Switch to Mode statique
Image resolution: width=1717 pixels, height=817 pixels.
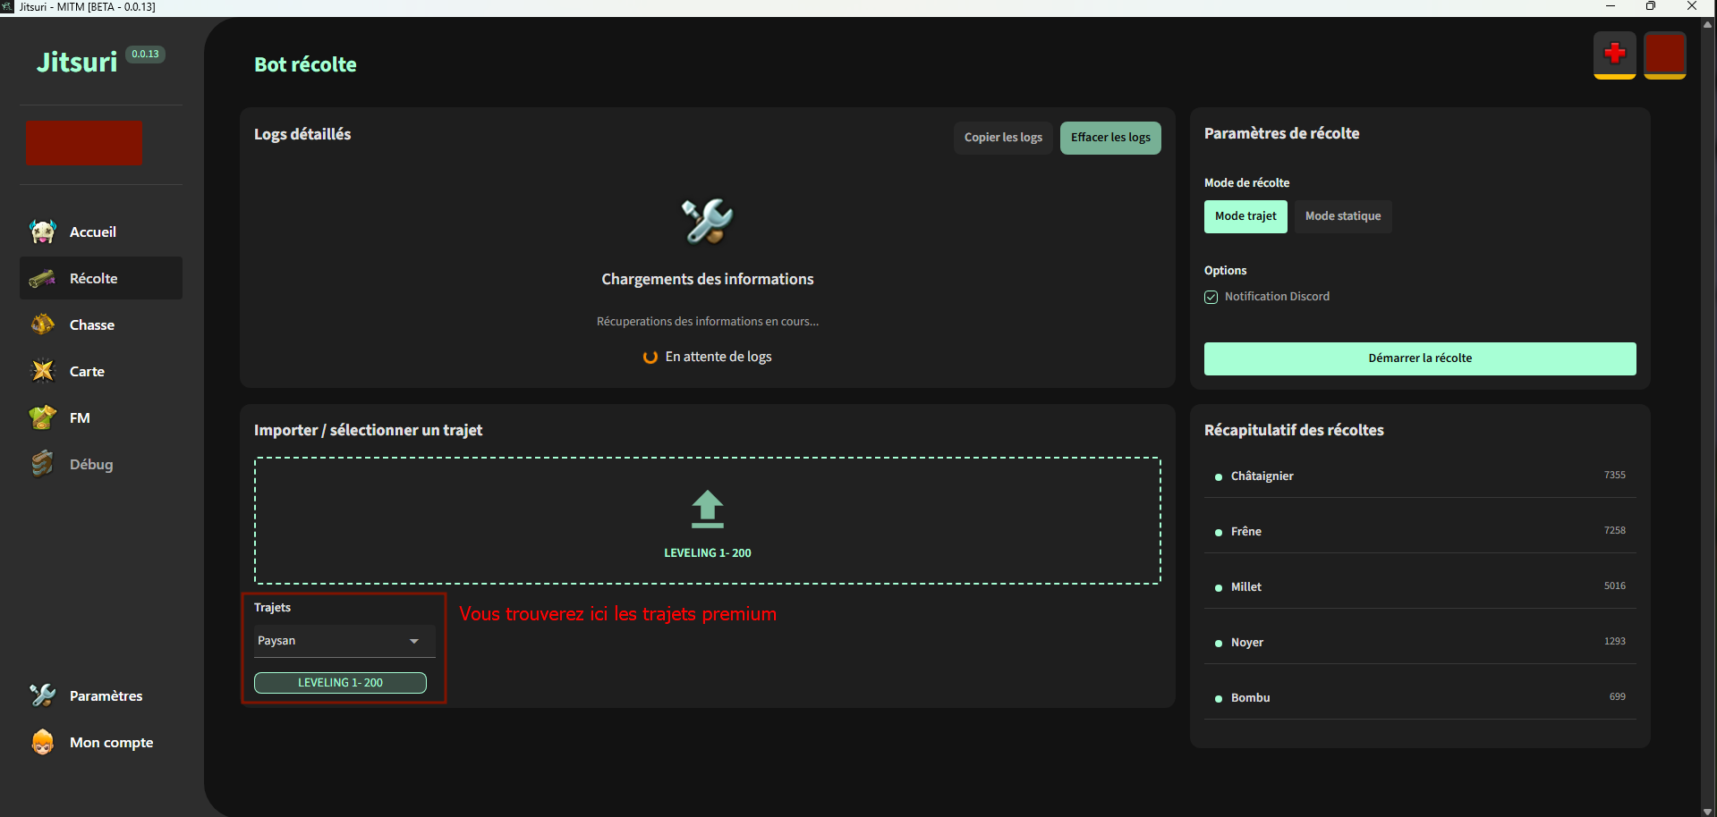[x=1343, y=216]
